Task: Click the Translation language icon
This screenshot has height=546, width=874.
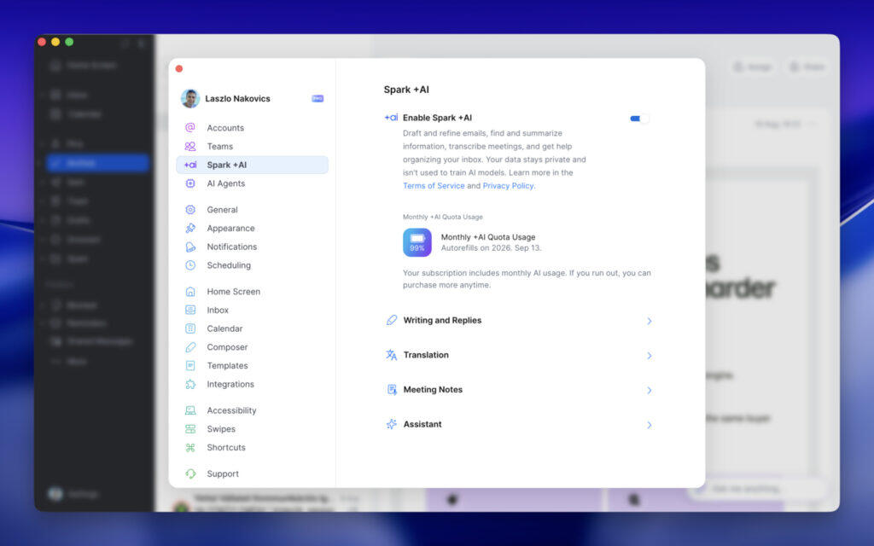Action: (x=391, y=355)
